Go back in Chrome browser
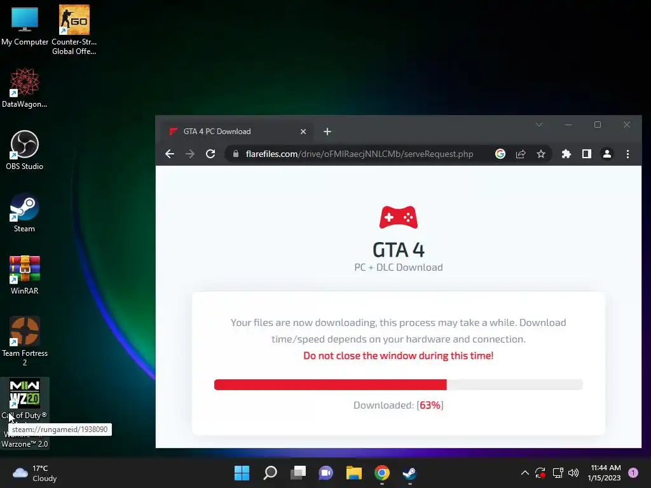 (169, 154)
